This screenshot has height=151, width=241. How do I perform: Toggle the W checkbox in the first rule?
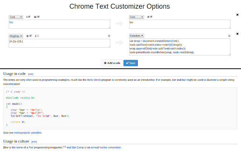click(38, 17)
